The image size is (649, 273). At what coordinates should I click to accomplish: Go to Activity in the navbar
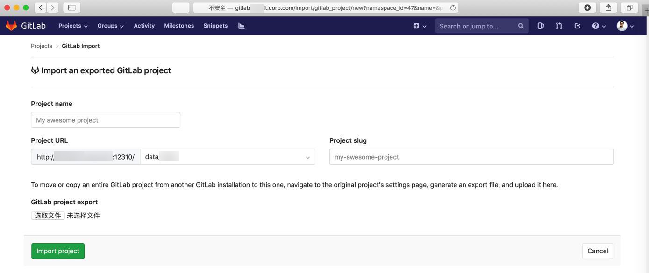tap(144, 26)
